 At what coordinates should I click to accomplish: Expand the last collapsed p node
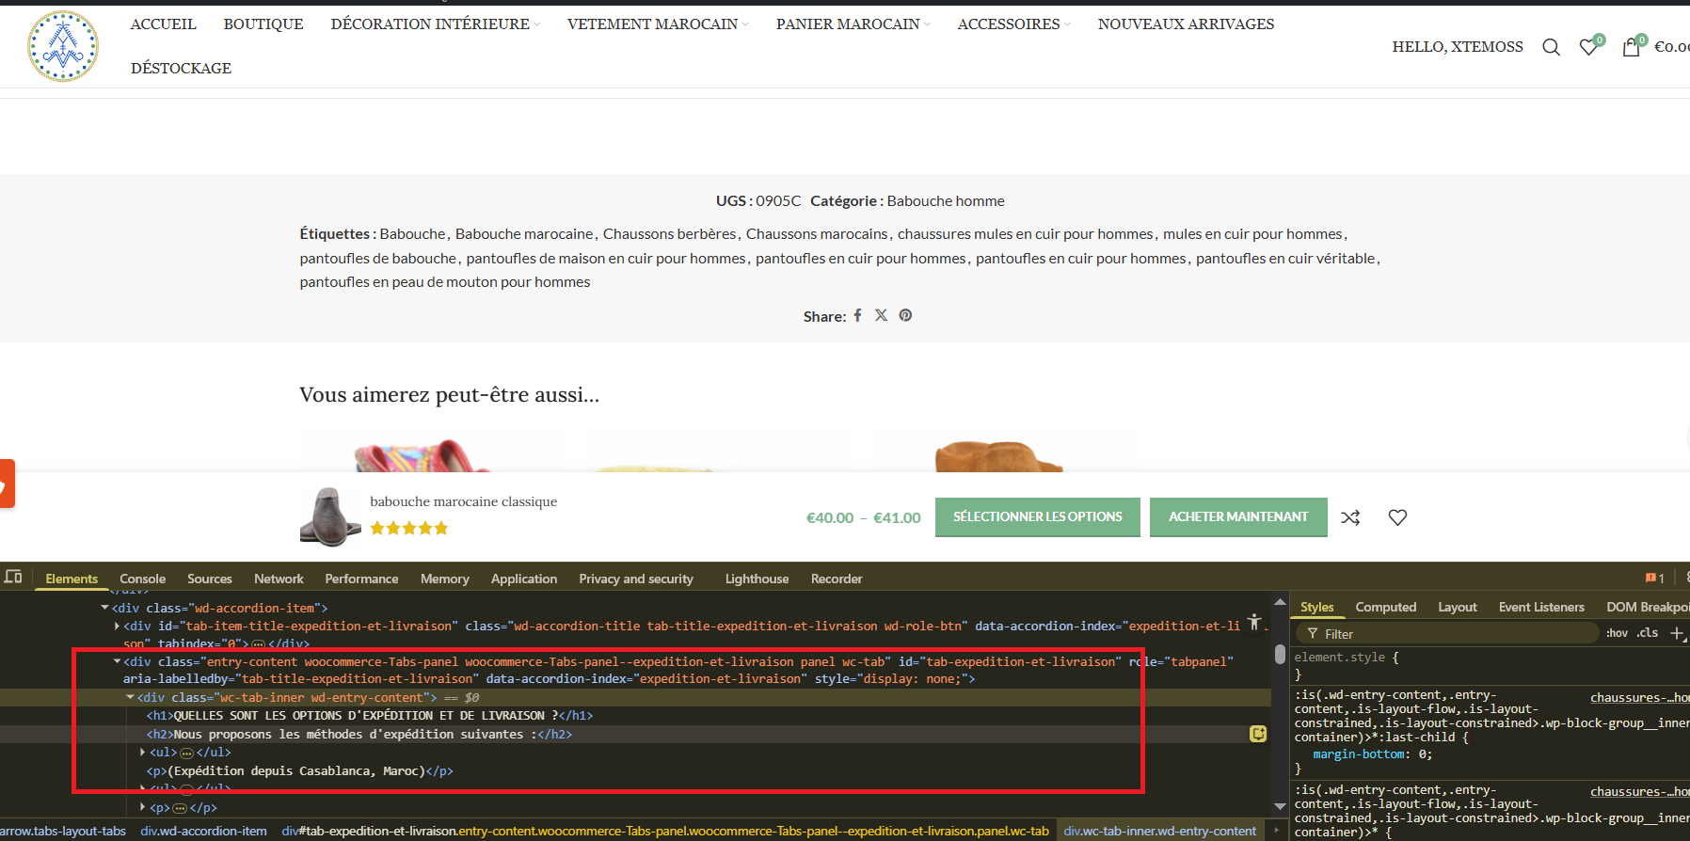pos(143,807)
